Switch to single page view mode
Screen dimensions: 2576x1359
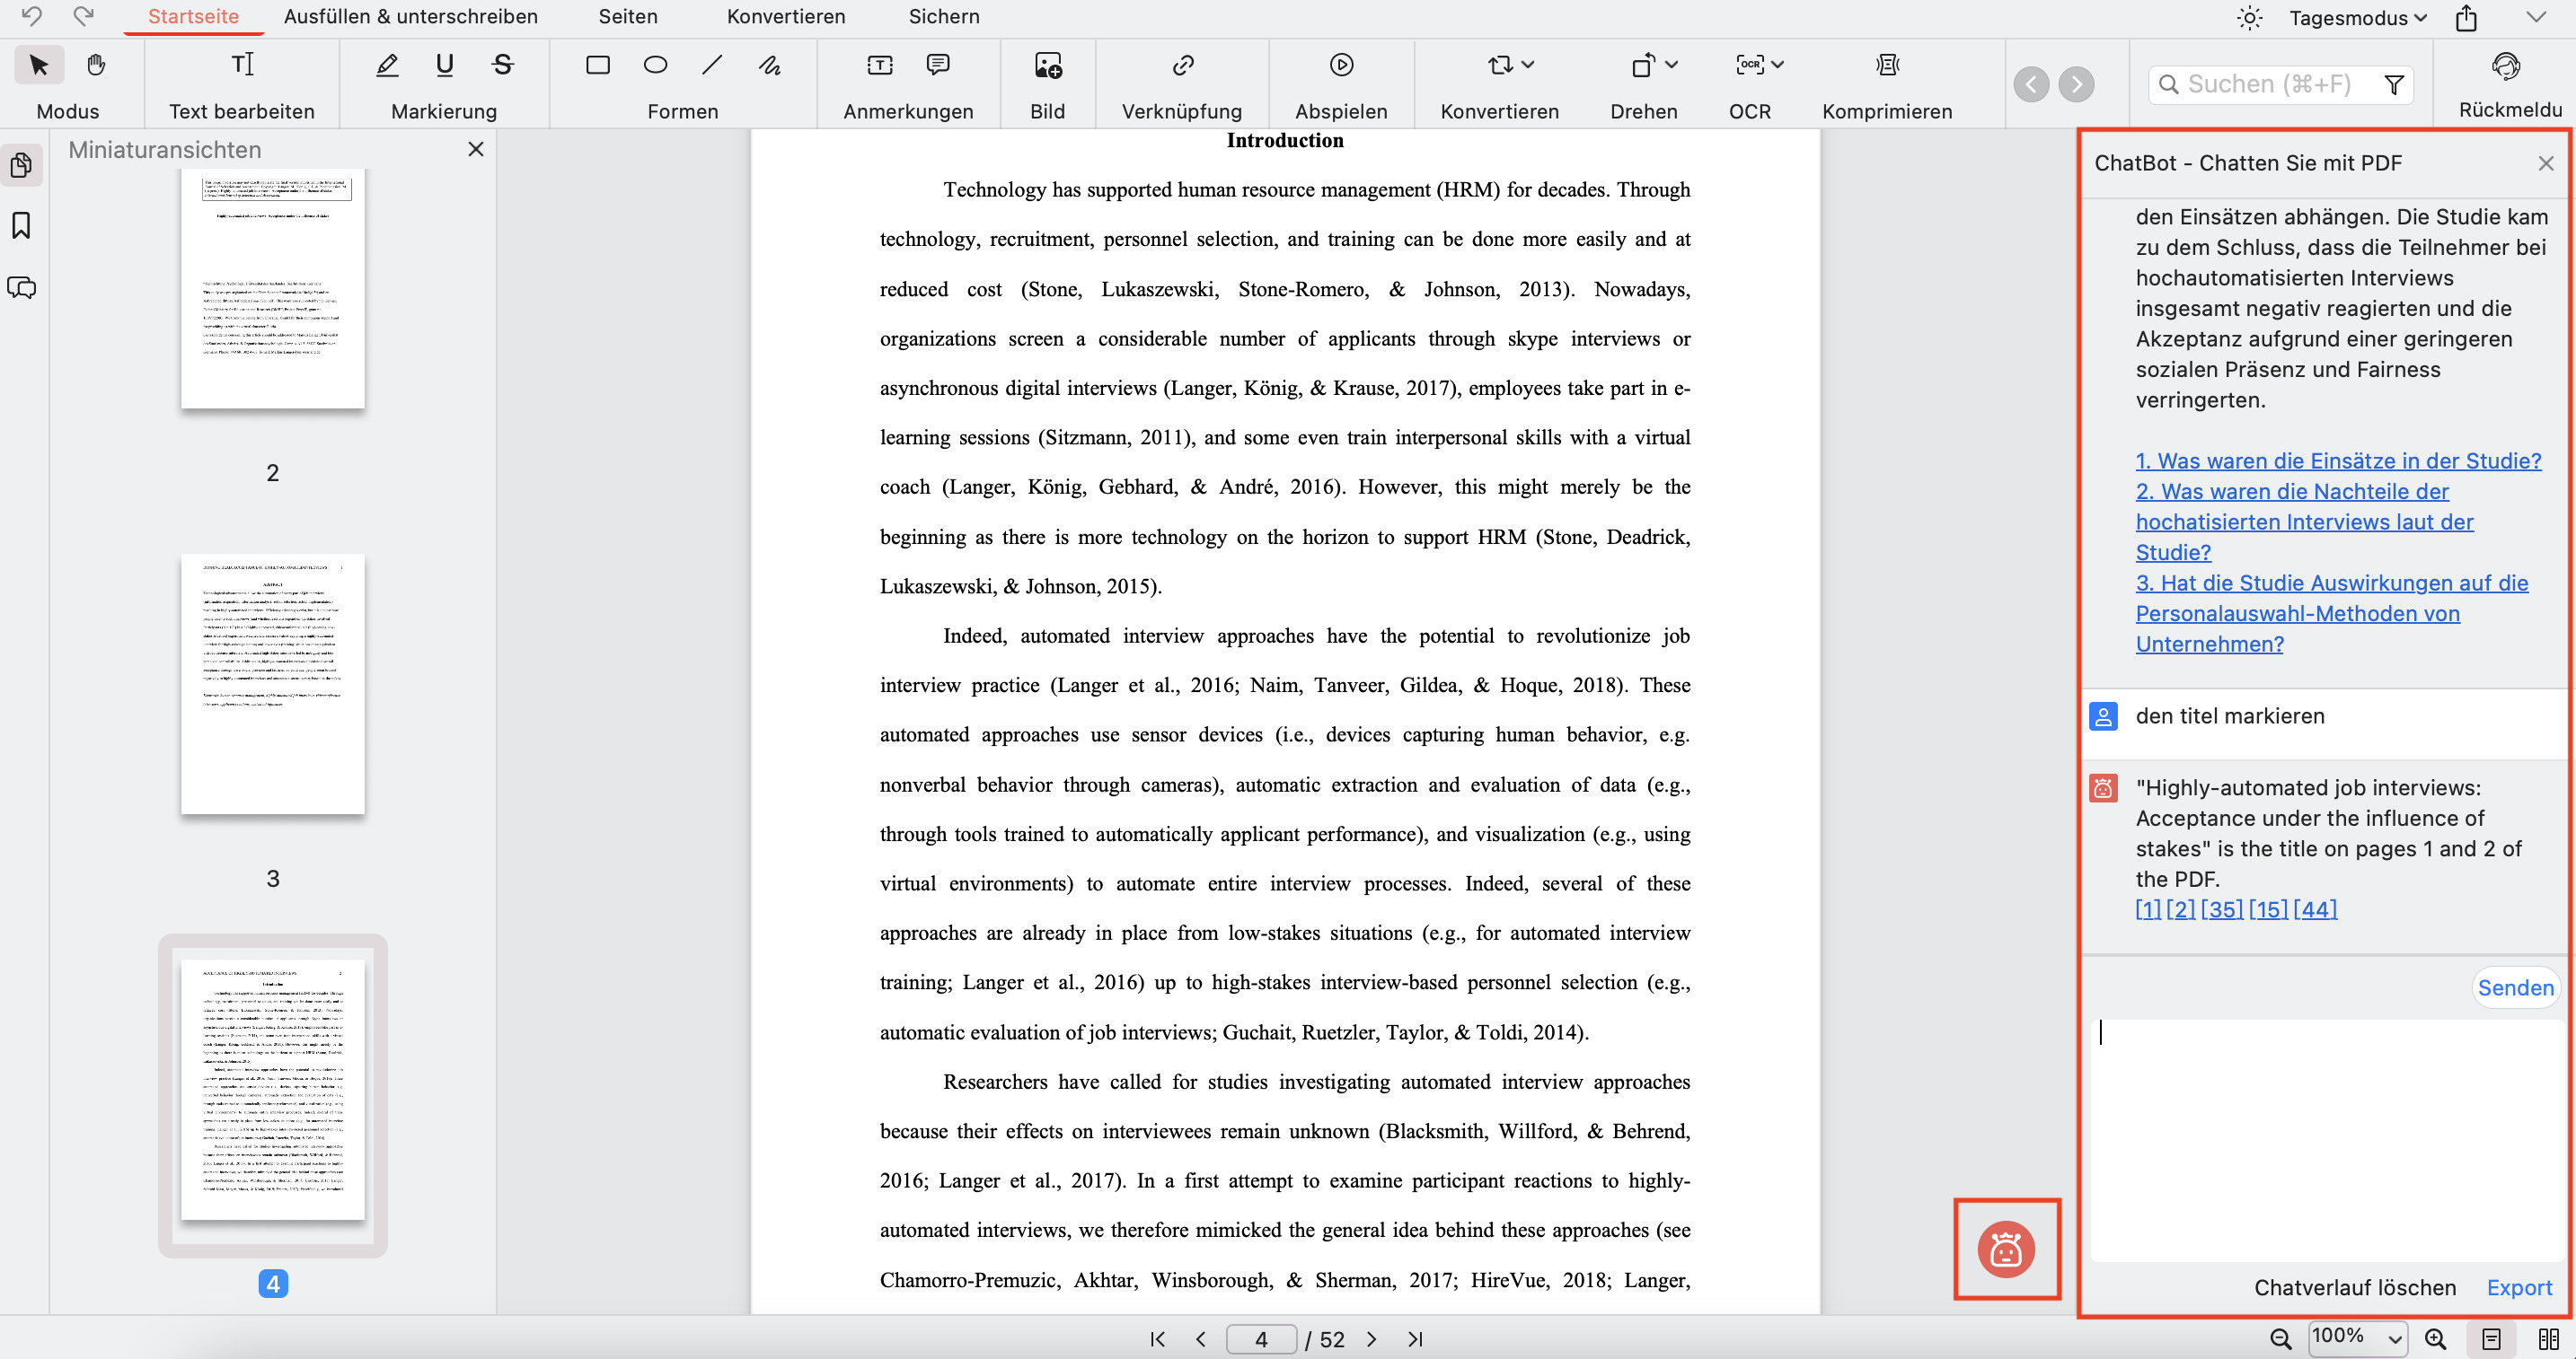(2491, 1339)
